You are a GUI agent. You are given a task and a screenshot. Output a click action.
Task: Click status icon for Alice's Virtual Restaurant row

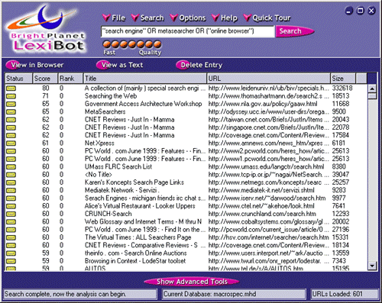tap(11, 206)
